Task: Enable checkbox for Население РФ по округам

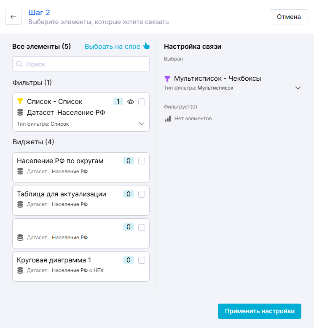Action: tap(142, 161)
